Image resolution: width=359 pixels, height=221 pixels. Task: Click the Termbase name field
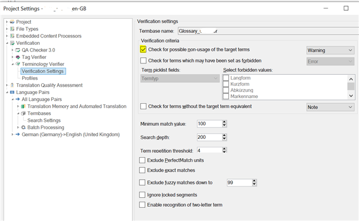pyautogui.click(x=268, y=31)
